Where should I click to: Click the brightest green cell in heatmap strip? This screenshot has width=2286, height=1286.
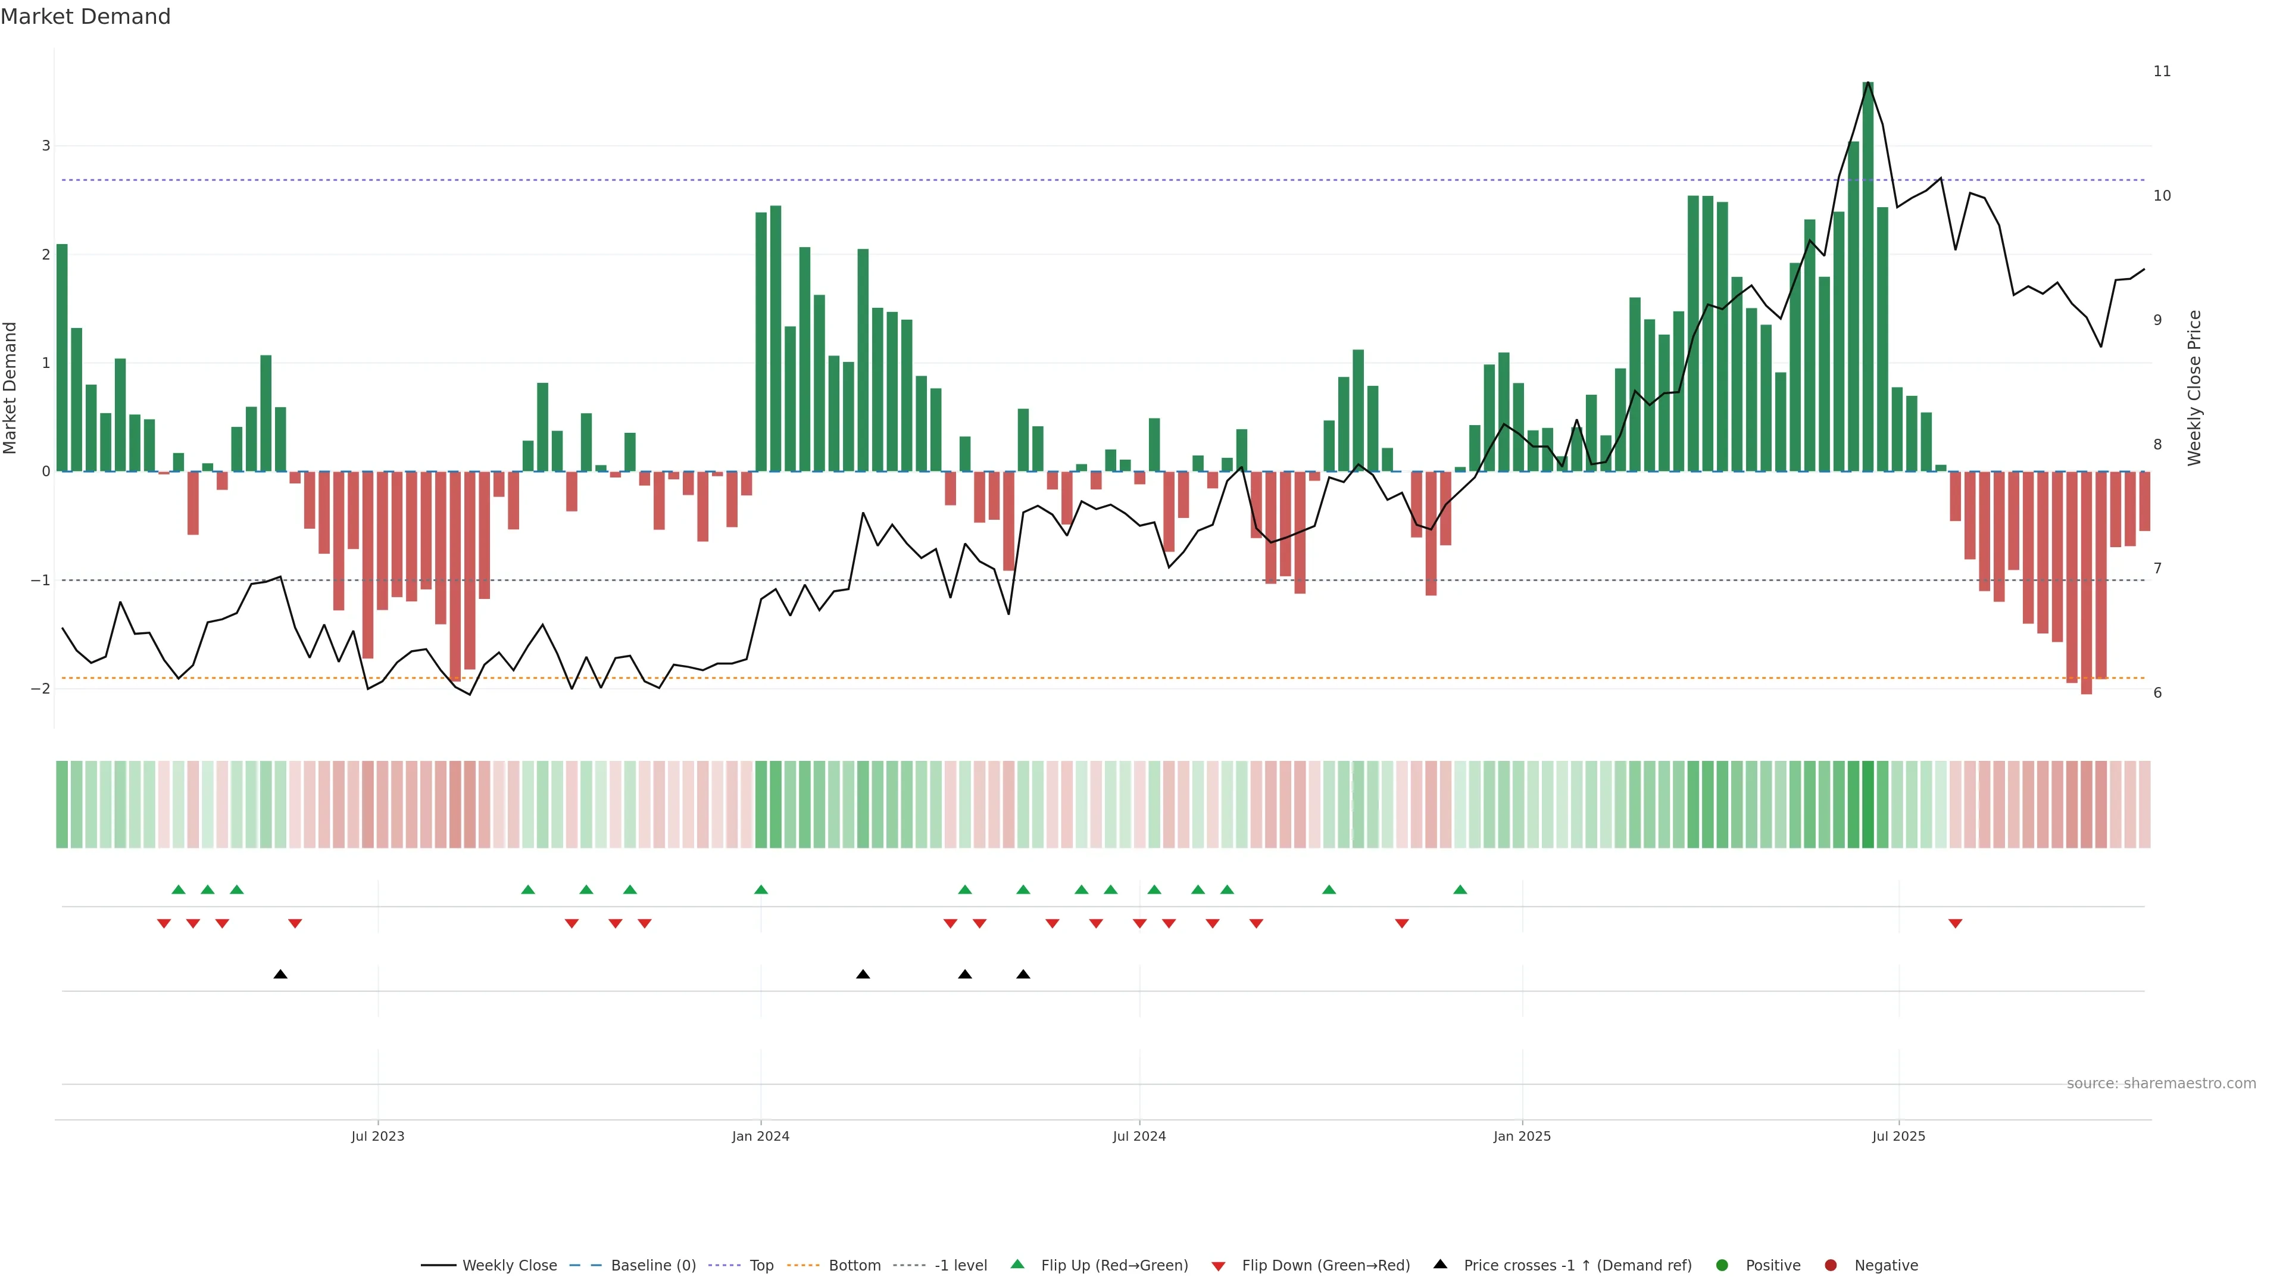click(x=1868, y=804)
